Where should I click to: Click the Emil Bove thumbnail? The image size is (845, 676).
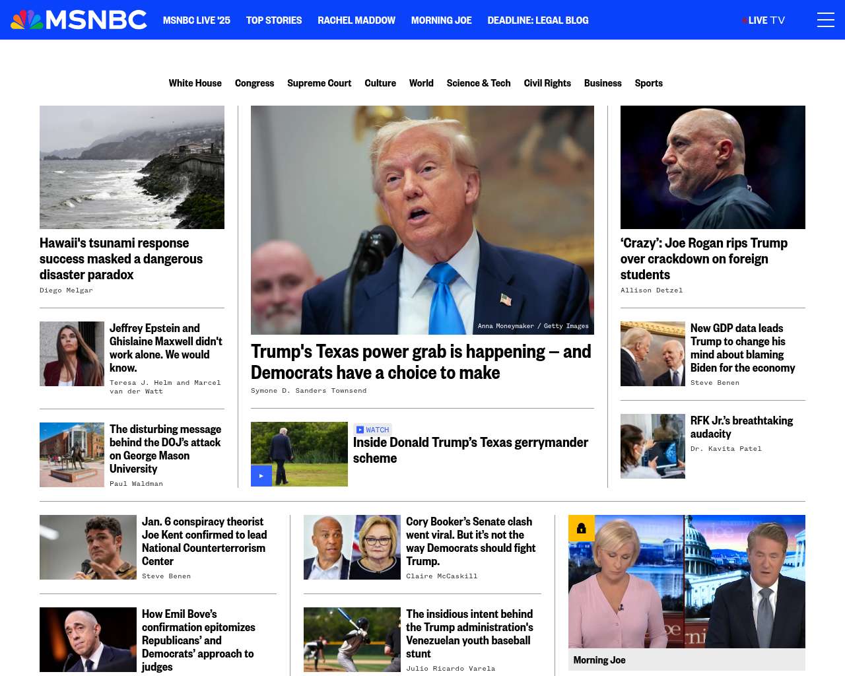click(x=88, y=640)
